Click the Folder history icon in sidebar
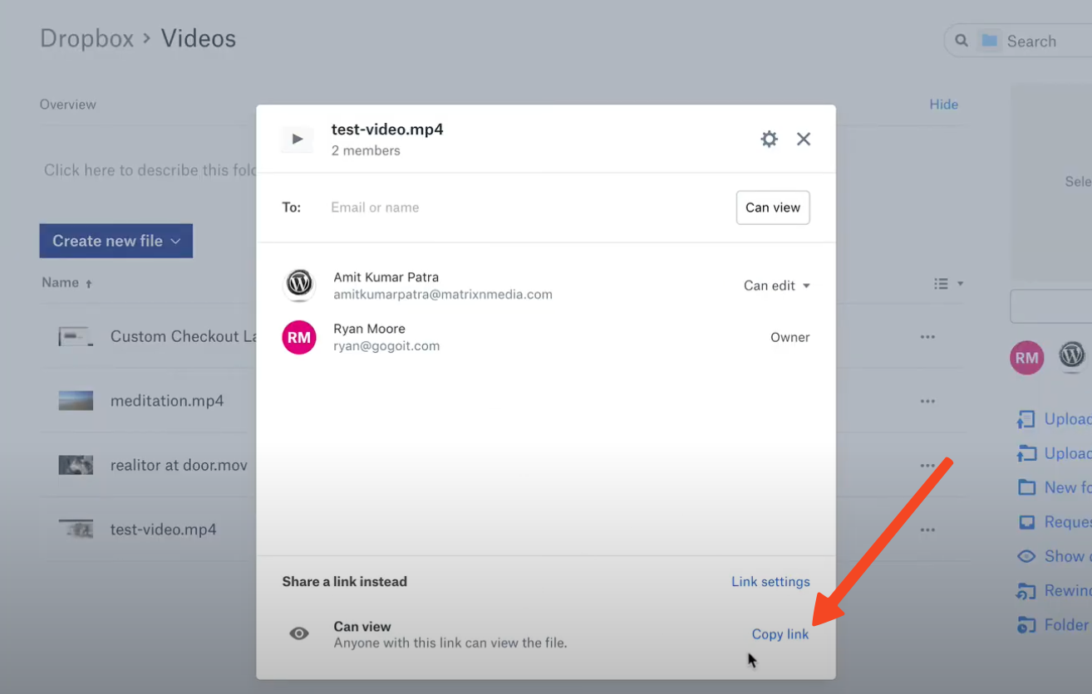Image resolution: width=1092 pixels, height=694 pixels. pos(1026,625)
